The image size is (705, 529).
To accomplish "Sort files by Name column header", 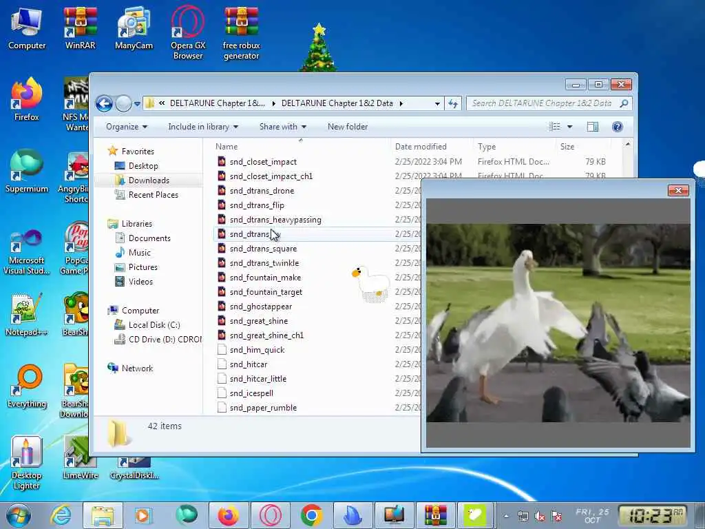I will (x=227, y=147).
